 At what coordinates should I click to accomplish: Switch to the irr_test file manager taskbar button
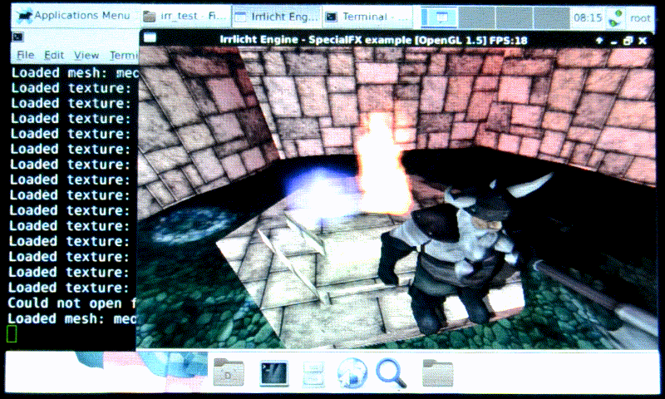coord(185,17)
